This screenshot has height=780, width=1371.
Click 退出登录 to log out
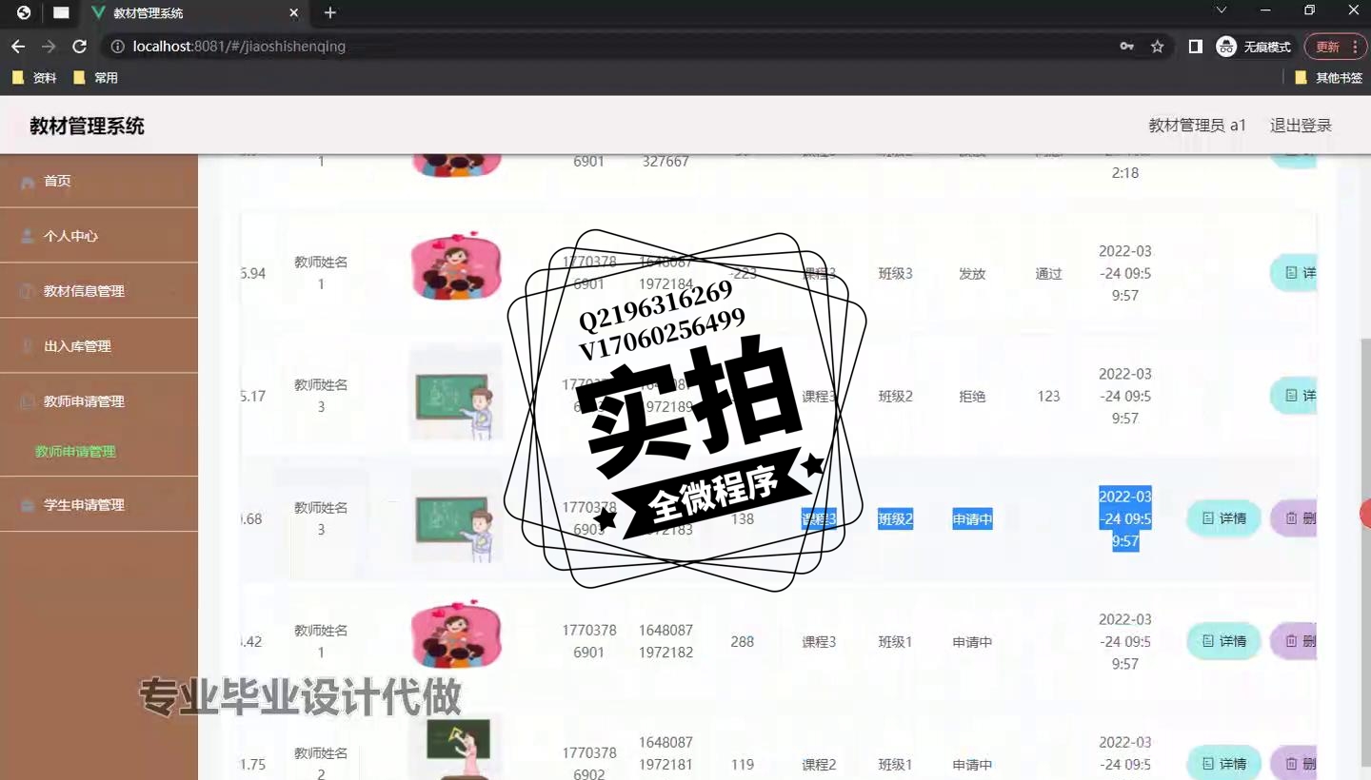click(x=1301, y=126)
